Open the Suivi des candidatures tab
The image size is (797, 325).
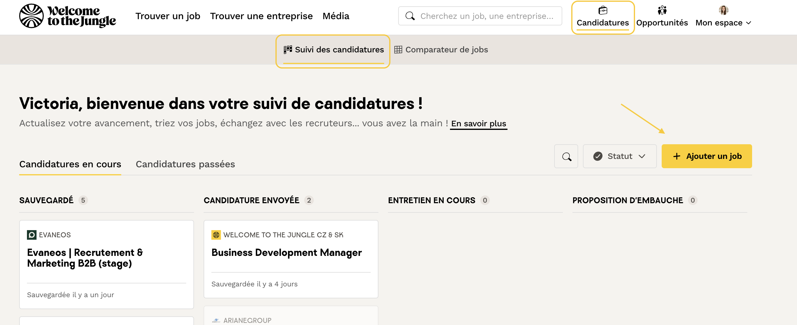[333, 49]
